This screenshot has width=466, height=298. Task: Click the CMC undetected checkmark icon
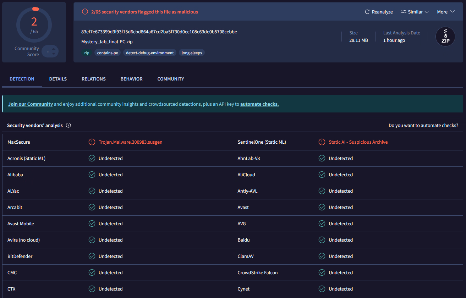(x=92, y=272)
